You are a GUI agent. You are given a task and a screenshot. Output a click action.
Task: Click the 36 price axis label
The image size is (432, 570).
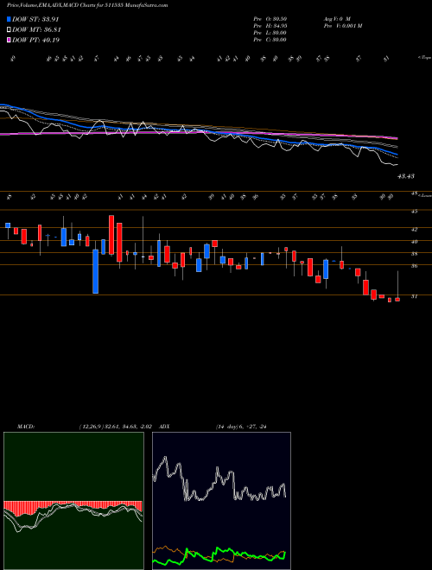[x=414, y=266]
